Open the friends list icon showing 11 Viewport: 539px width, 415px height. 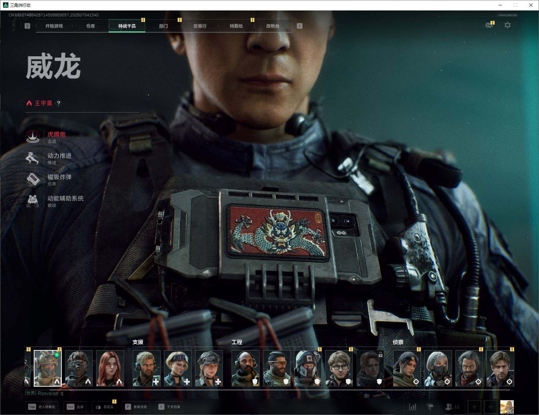pyautogui.click(x=452, y=407)
